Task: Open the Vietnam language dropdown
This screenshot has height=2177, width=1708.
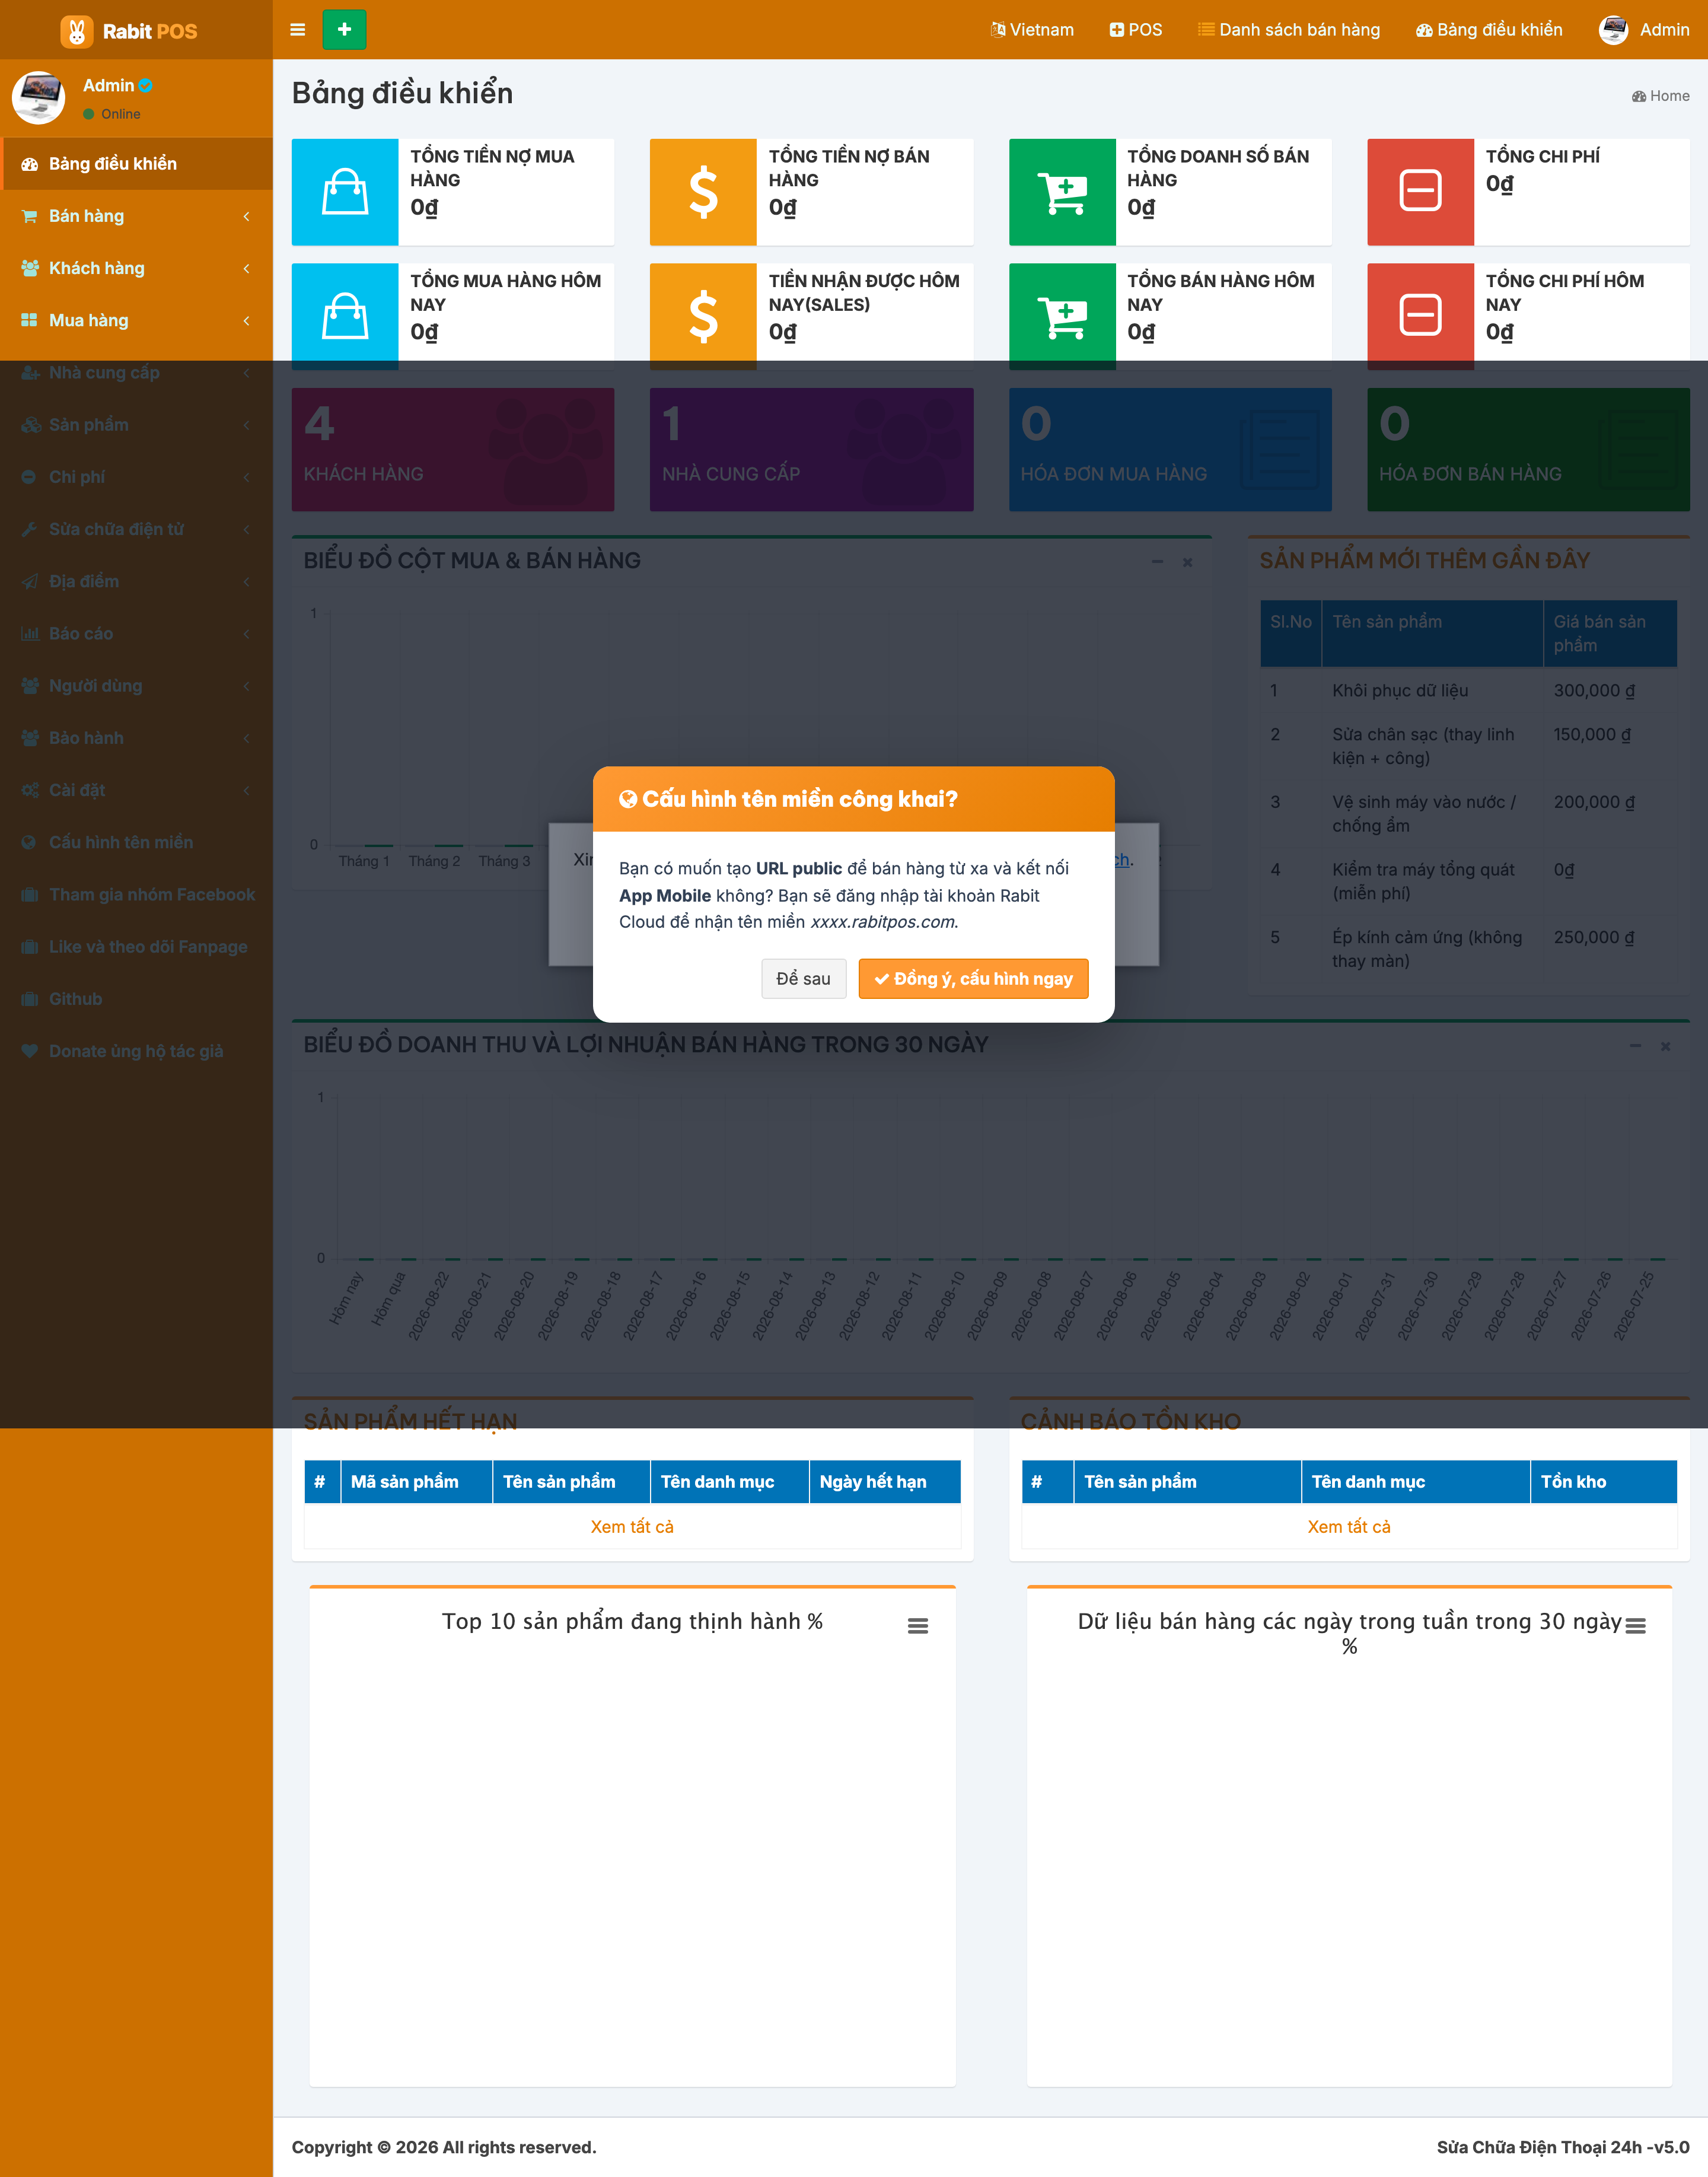Action: [x=1032, y=30]
